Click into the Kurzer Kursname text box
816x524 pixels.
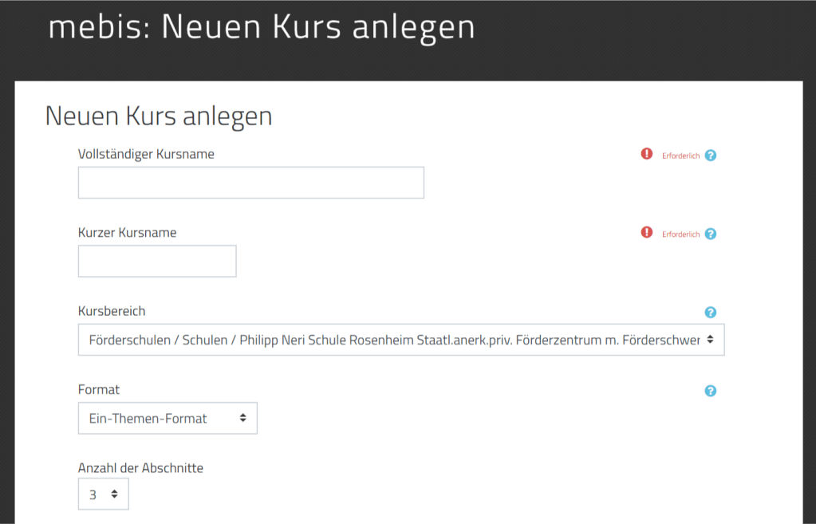coord(157,261)
